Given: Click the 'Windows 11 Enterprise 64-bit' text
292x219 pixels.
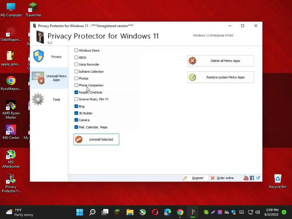Looking at the screenshot, I should coord(213,35).
